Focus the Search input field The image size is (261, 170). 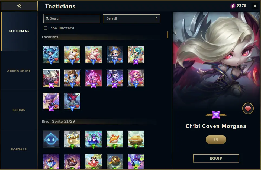click(72, 18)
